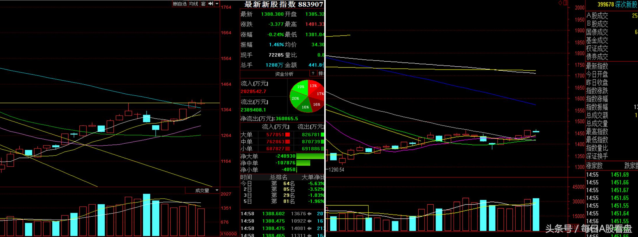Click the question mark help icon
Screen dimensions: 638x237
click(x=313, y=74)
